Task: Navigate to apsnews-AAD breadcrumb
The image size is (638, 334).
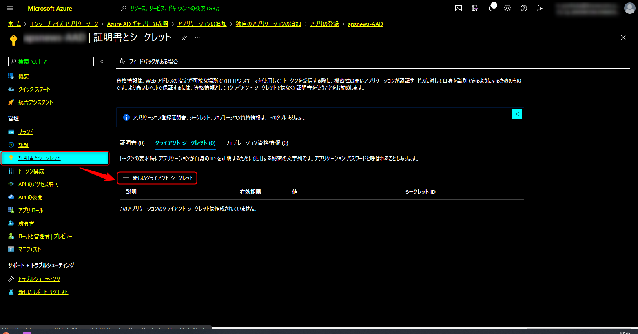Action: 366,24
